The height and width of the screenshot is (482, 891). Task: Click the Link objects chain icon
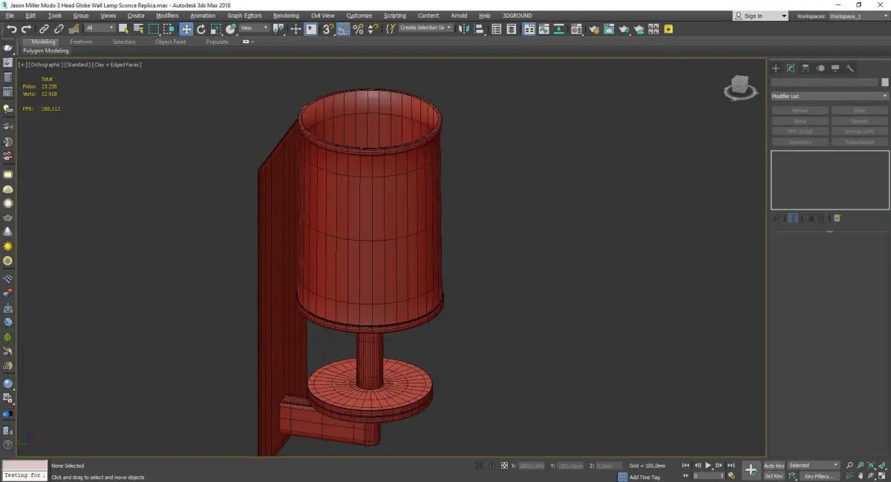(45, 29)
